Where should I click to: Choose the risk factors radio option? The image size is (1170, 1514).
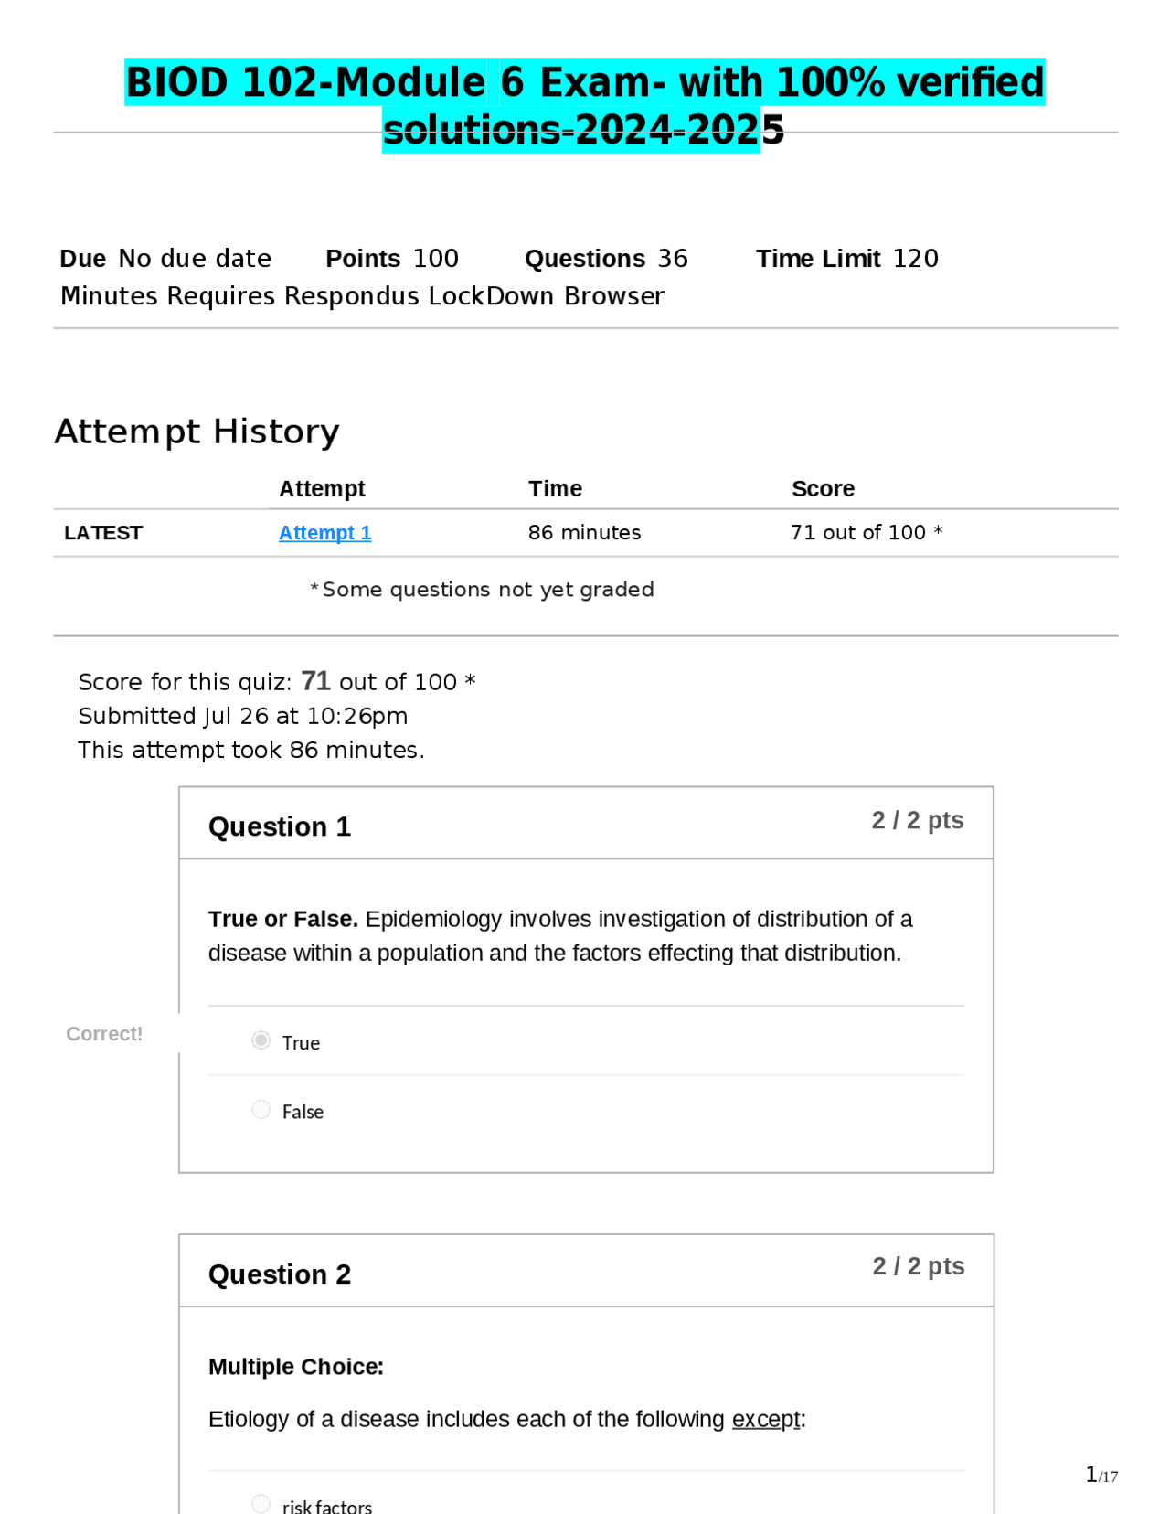(261, 1504)
